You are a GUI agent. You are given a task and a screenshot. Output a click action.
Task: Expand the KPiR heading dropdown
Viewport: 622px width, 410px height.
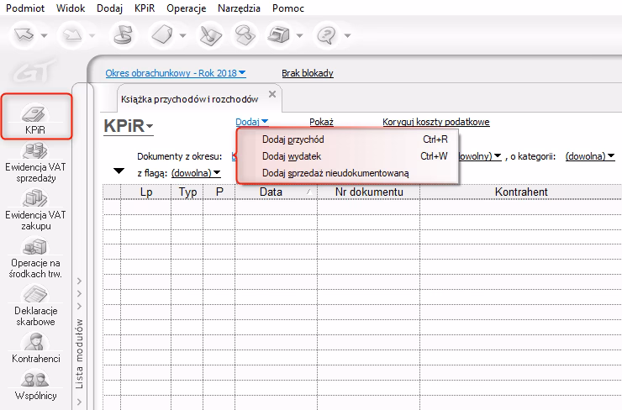pyautogui.click(x=128, y=126)
